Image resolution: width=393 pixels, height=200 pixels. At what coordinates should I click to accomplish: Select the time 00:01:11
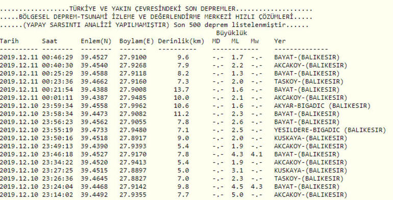point(57,98)
